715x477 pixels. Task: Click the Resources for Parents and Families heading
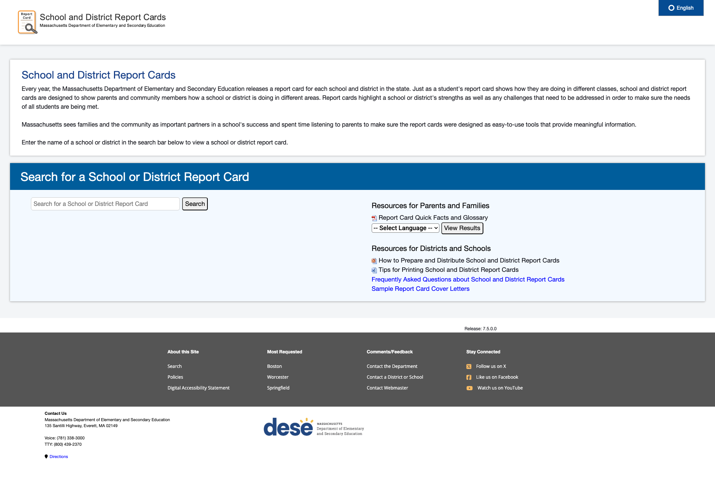point(430,206)
